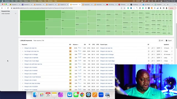Open Google Chrome from the dock
This screenshot has width=177, height=99.
pos(82,95)
